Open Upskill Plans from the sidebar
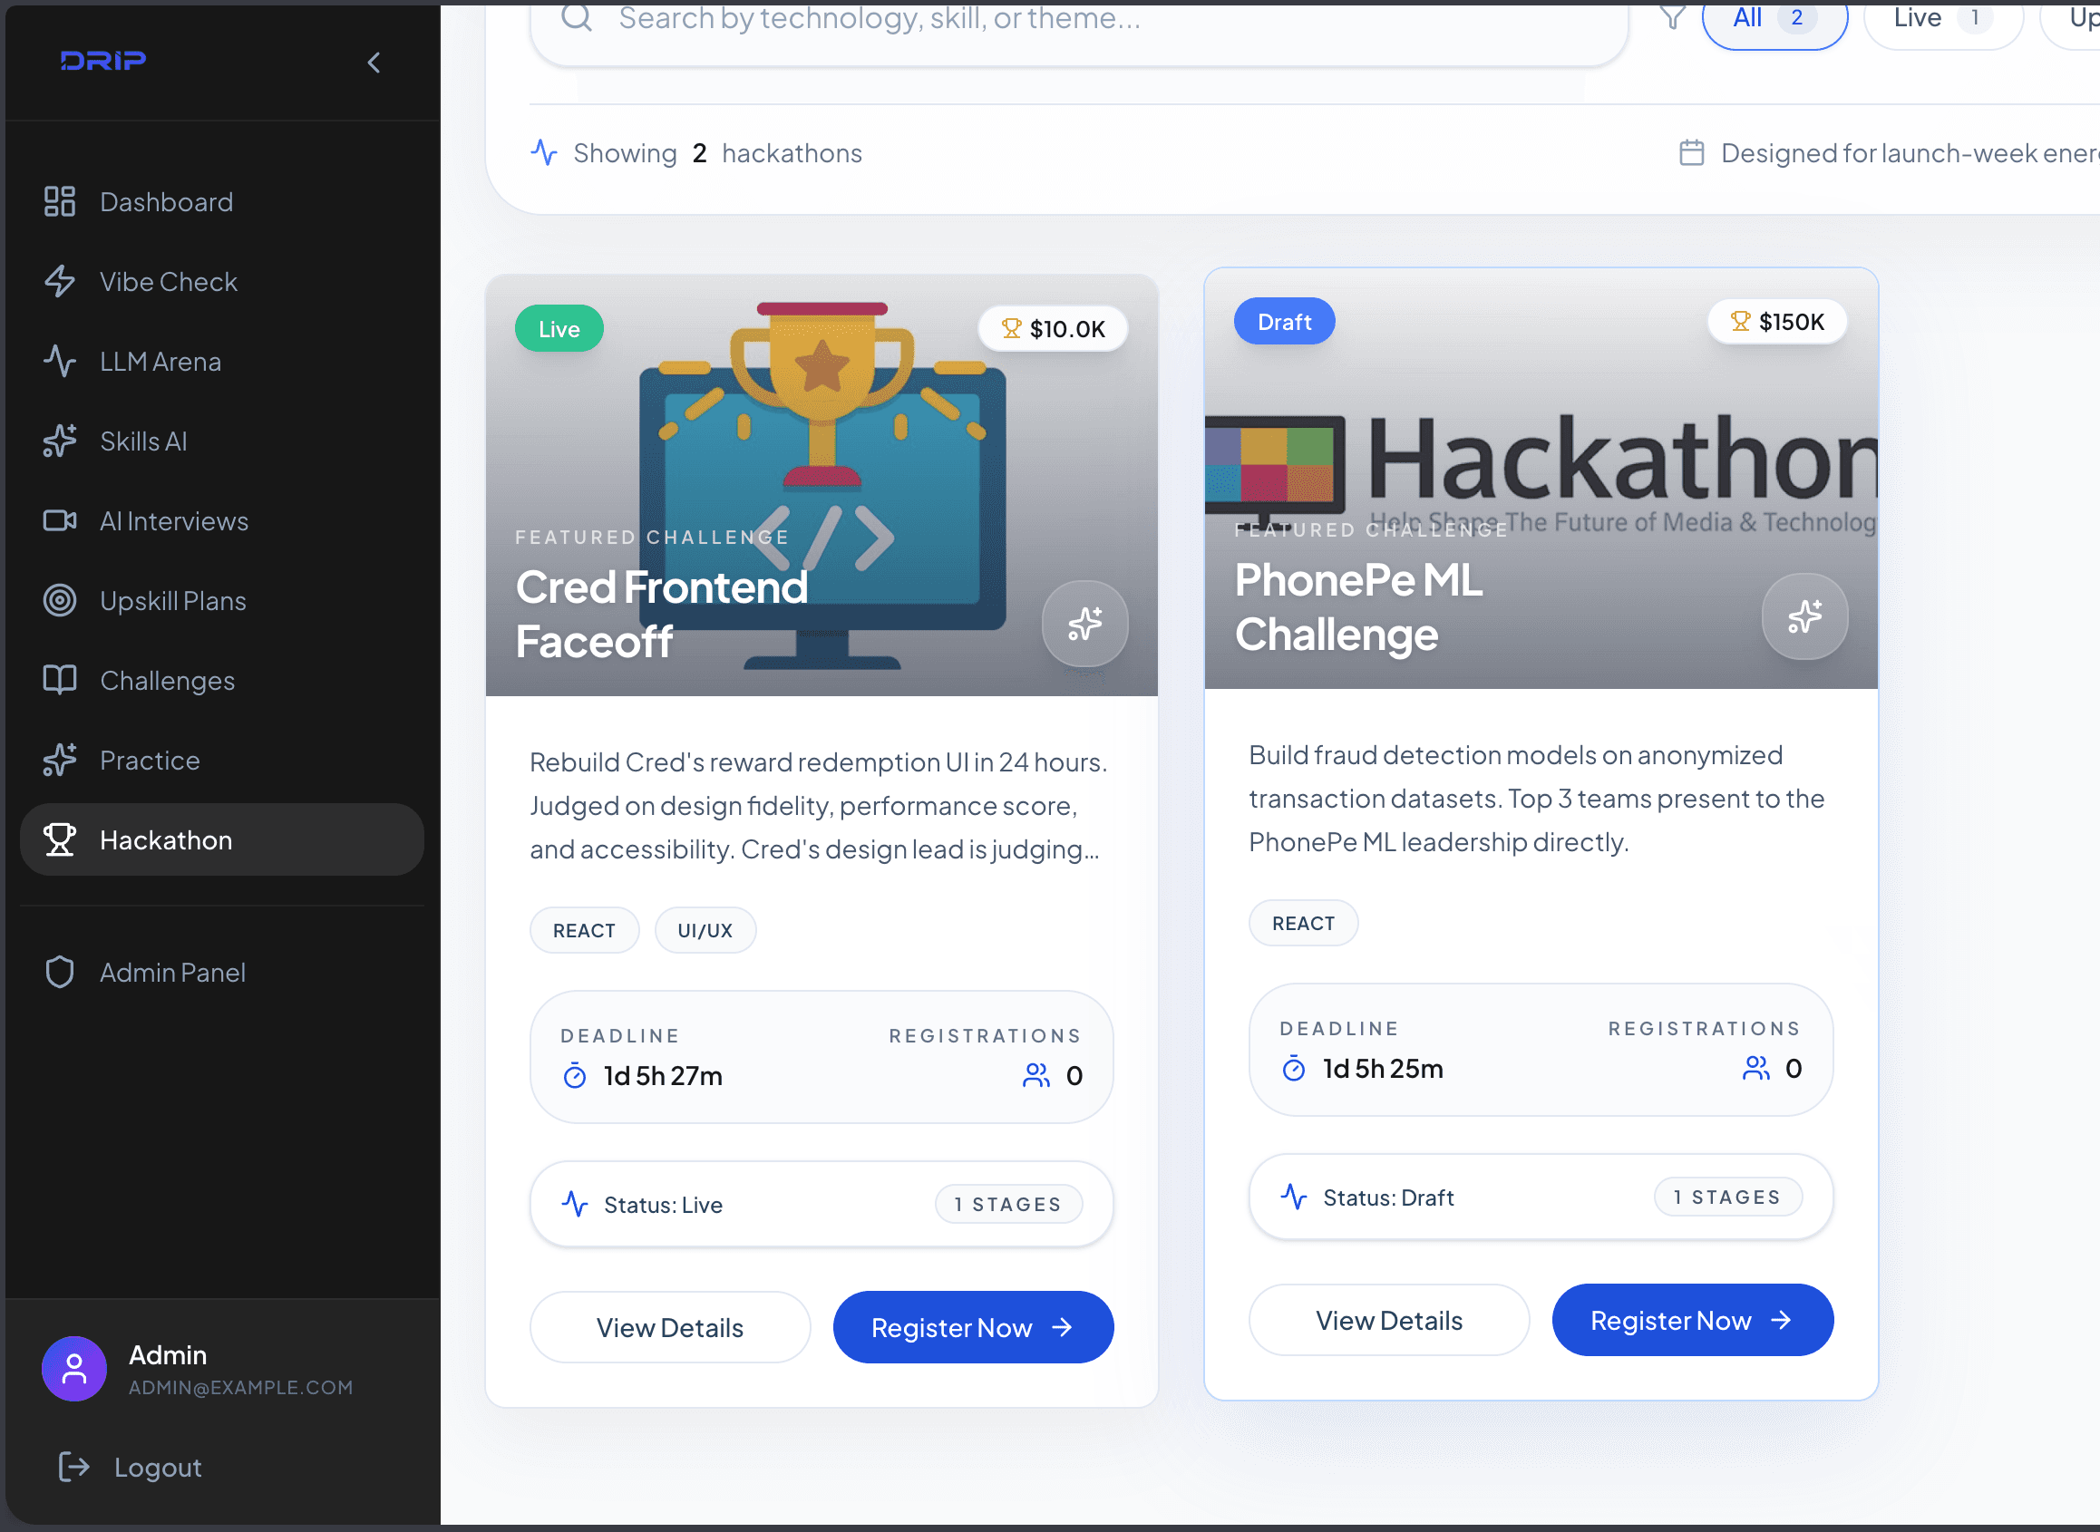The width and height of the screenshot is (2100, 1532). (221, 601)
